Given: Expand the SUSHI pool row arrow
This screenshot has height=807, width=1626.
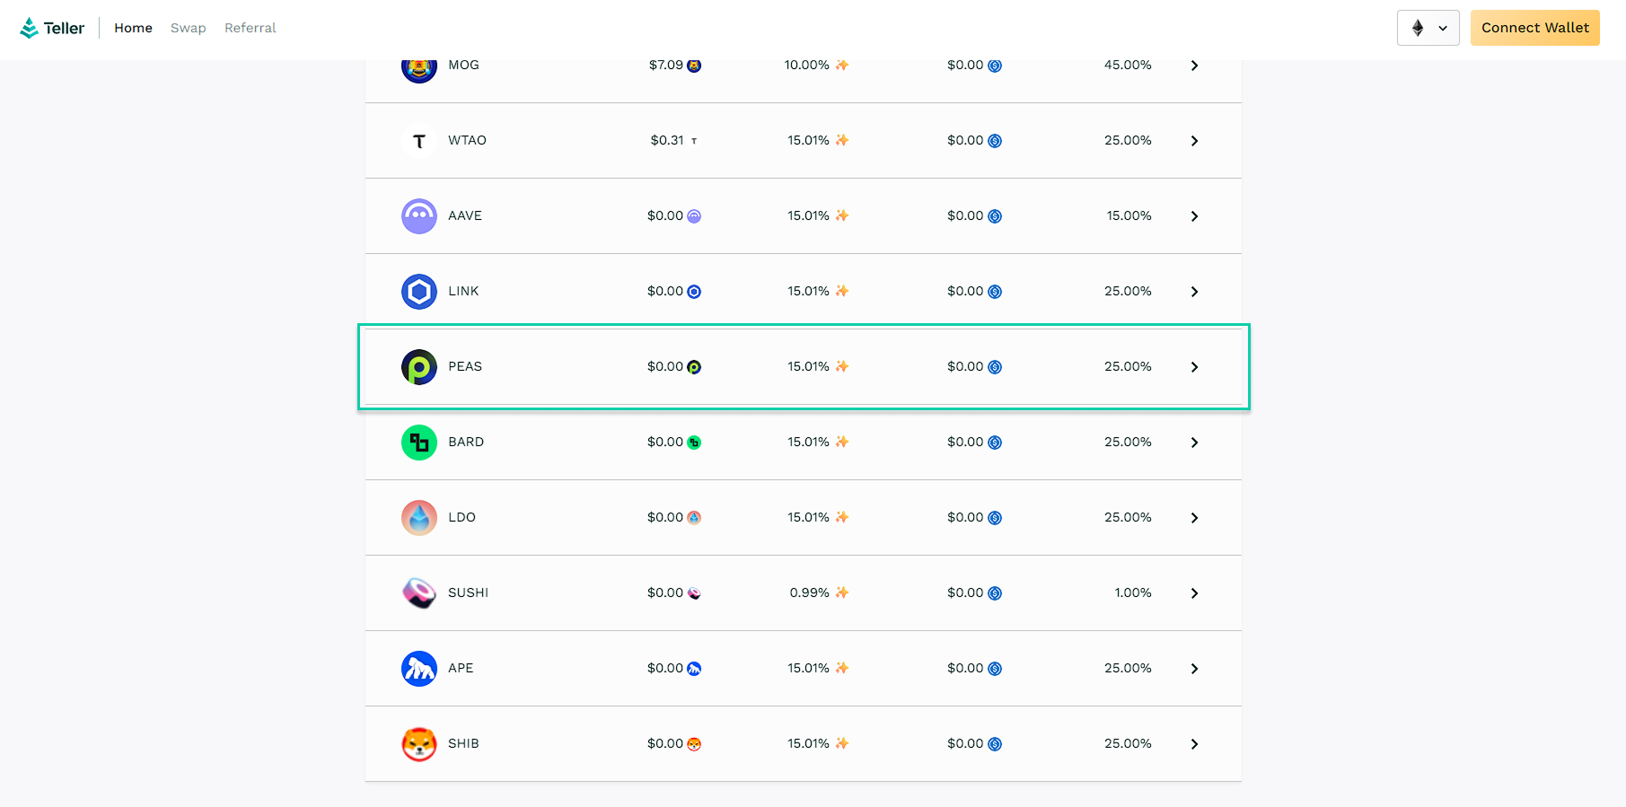Looking at the screenshot, I should 1194,593.
